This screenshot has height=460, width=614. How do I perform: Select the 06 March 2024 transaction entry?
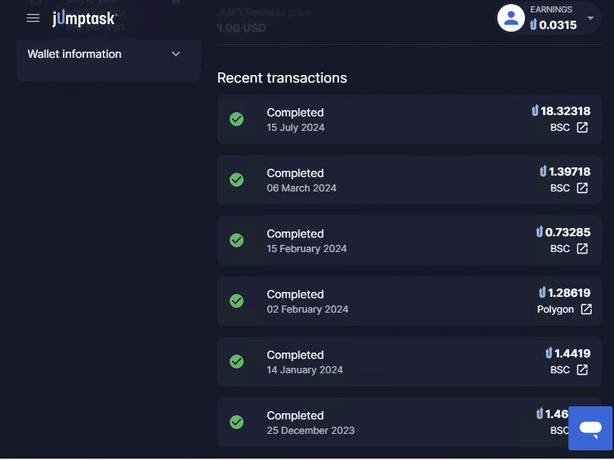pyautogui.click(x=409, y=180)
